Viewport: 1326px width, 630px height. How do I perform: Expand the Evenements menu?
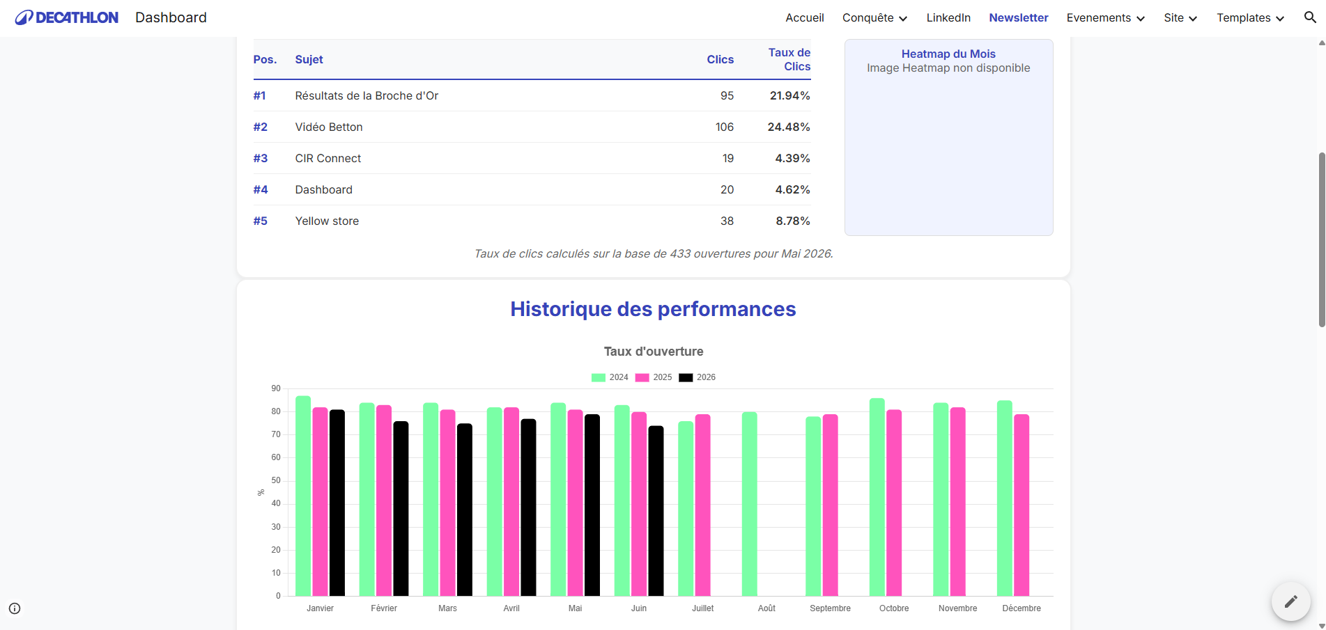point(1105,18)
